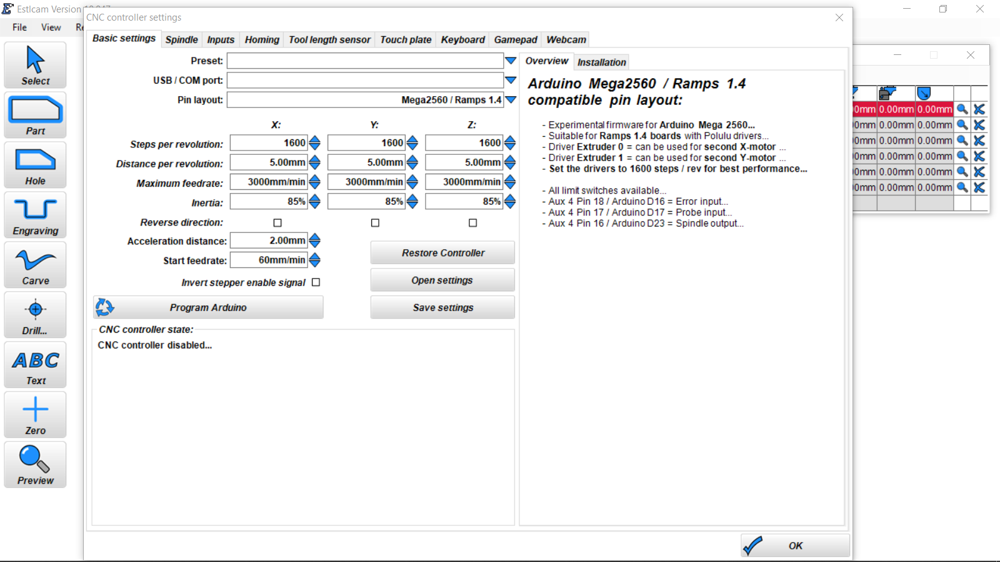Switch to the Homing tab
Viewport: 1000px width, 562px height.
click(262, 39)
